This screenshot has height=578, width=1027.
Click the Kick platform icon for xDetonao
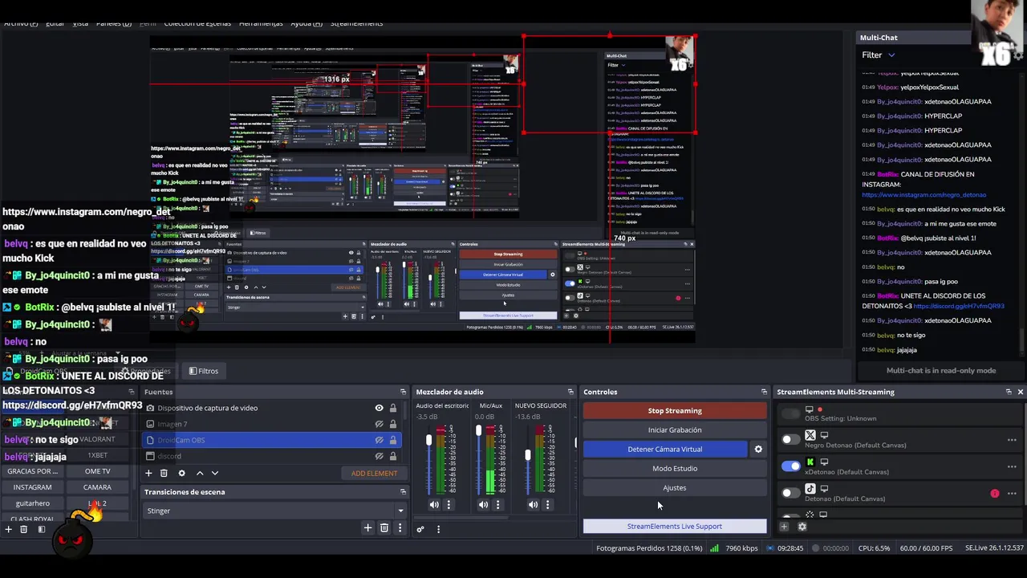coord(810,462)
